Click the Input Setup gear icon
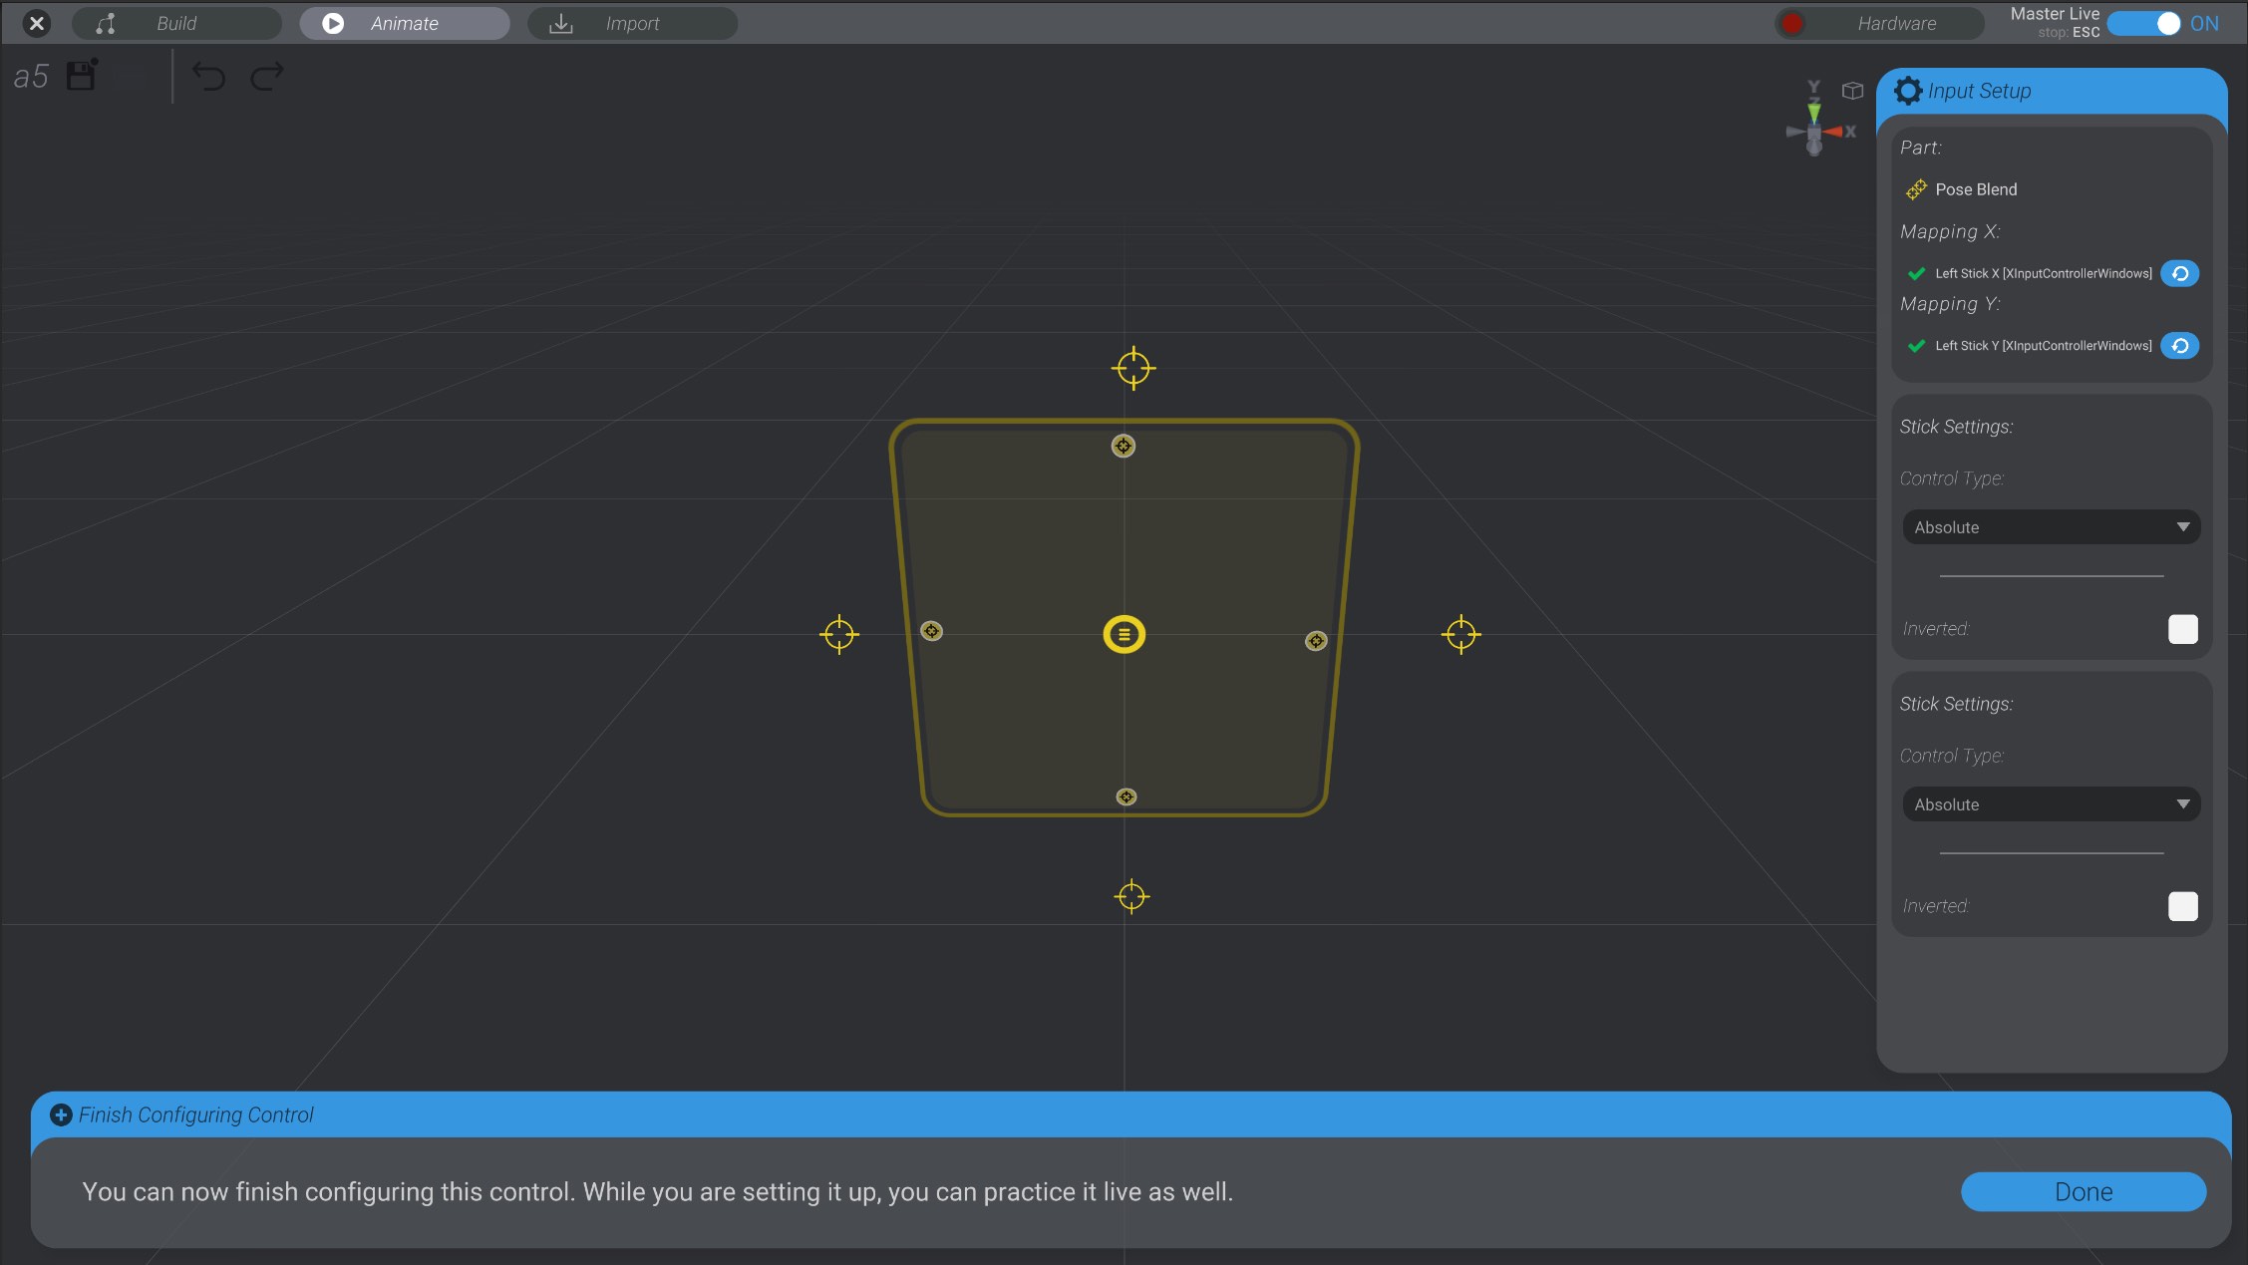 pyautogui.click(x=1909, y=90)
